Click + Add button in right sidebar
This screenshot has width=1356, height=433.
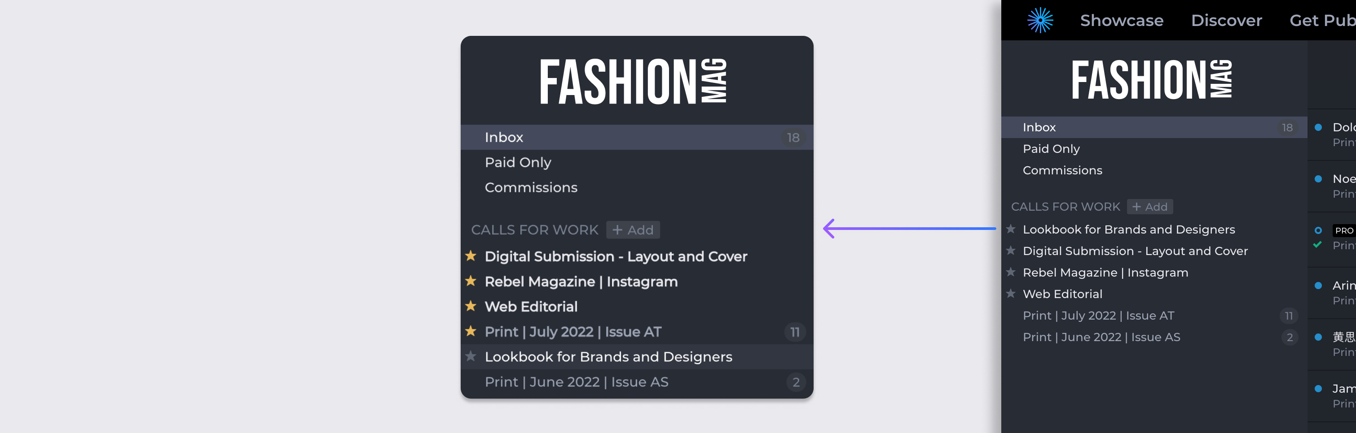point(1149,207)
